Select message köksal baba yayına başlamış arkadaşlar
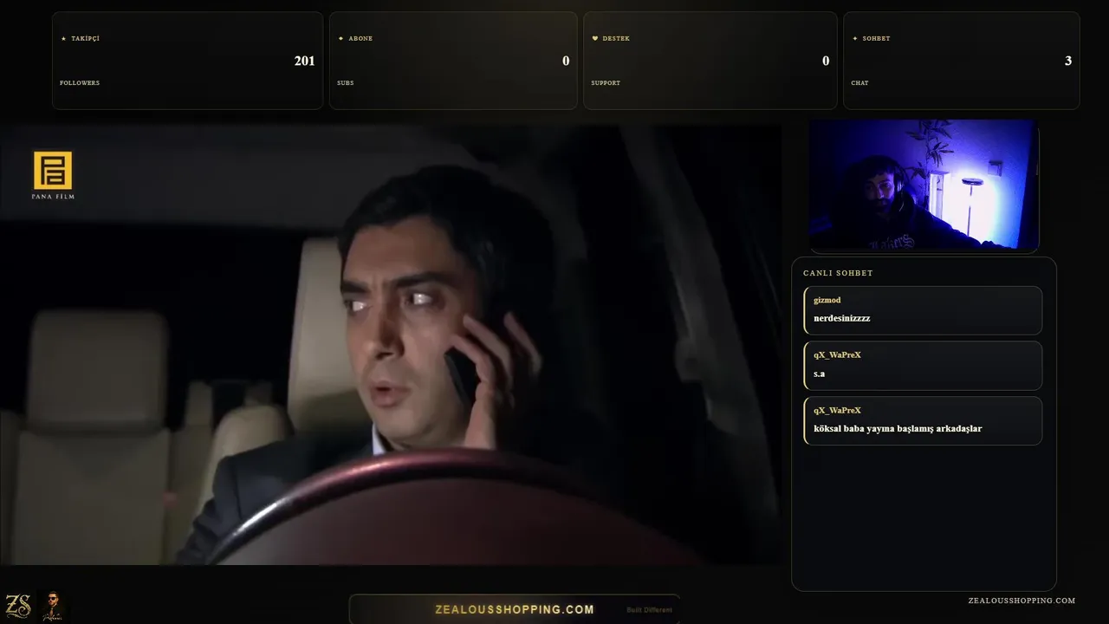 pos(923,421)
